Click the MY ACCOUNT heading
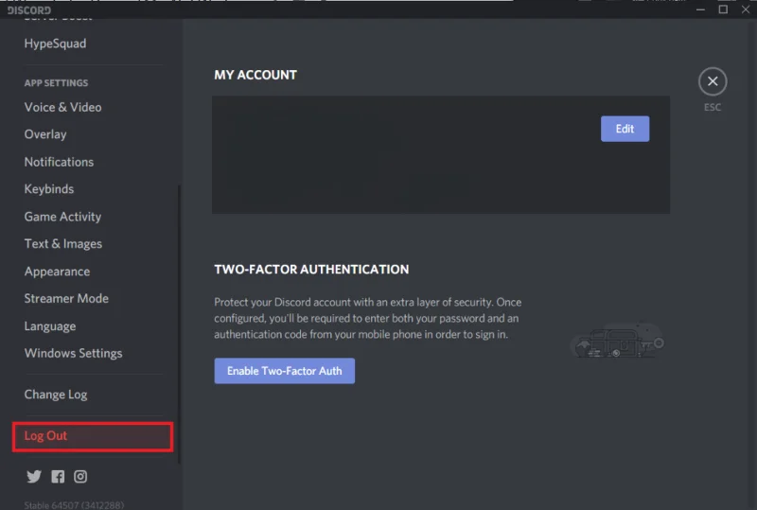The width and height of the screenshot is (757, 510). tap(255, 75)
